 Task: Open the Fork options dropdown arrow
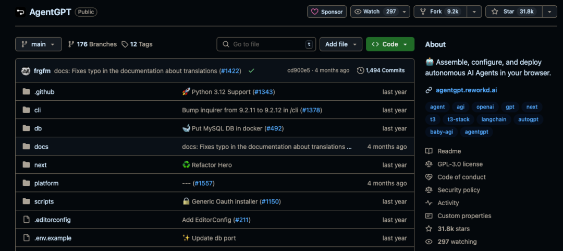click(474, 11)
